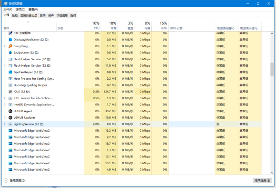The image size is (276, 188).
Task: Switch to the 性能 tab
Action: coord(15,16)
